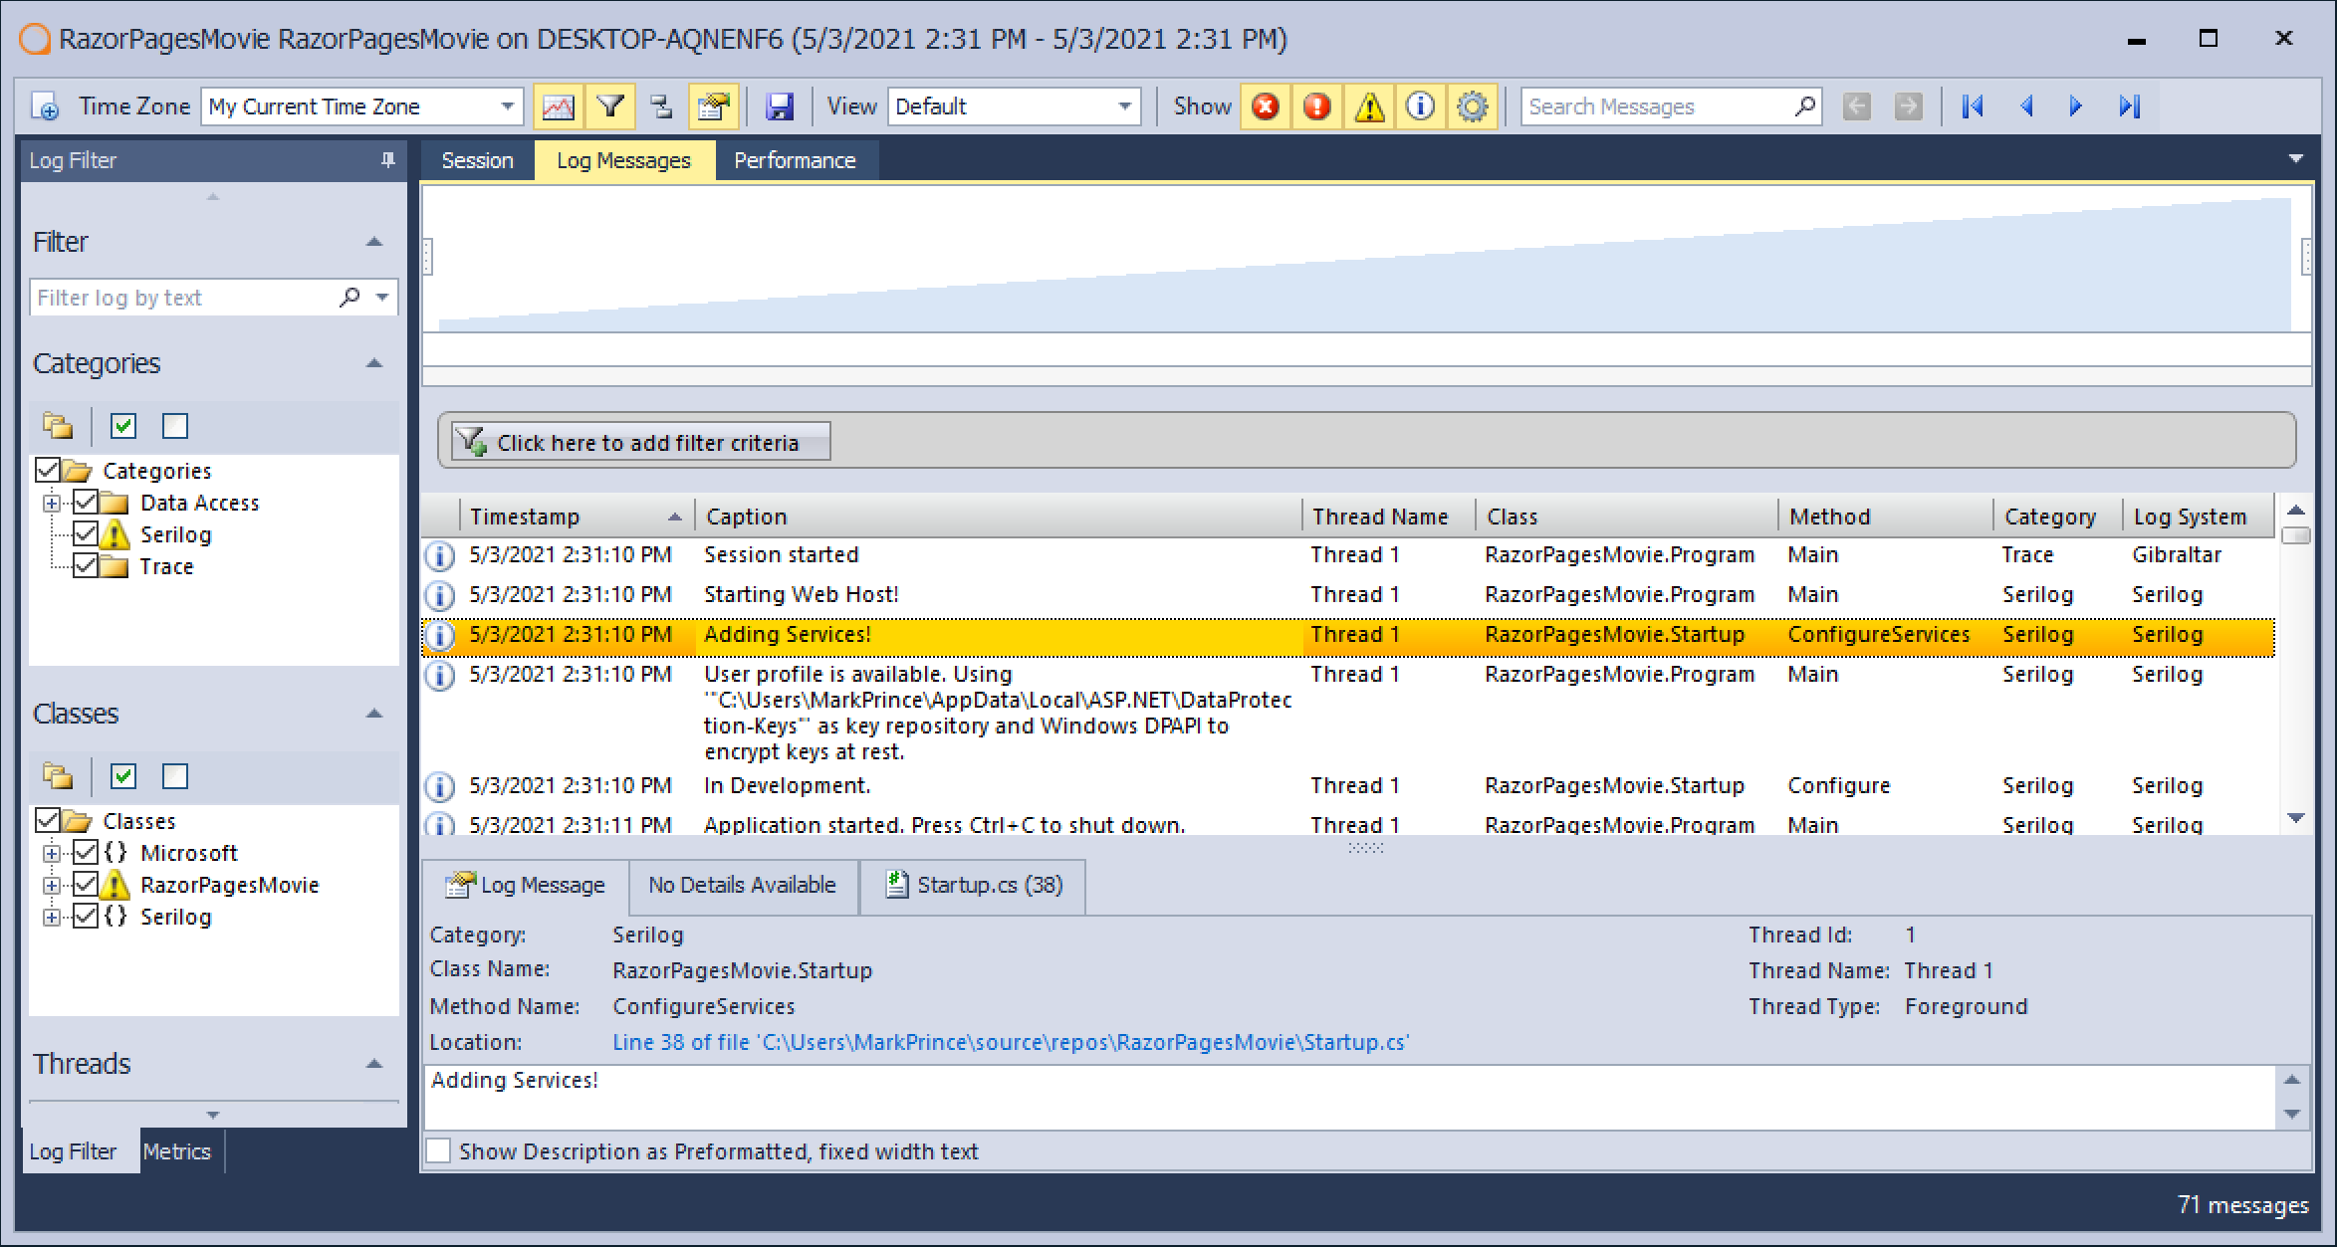Image resolution: width=2337 pixels, height=1247 pixels.
Task: Toggle the filter funnel toolbar icon
Action: click(610, 106)
